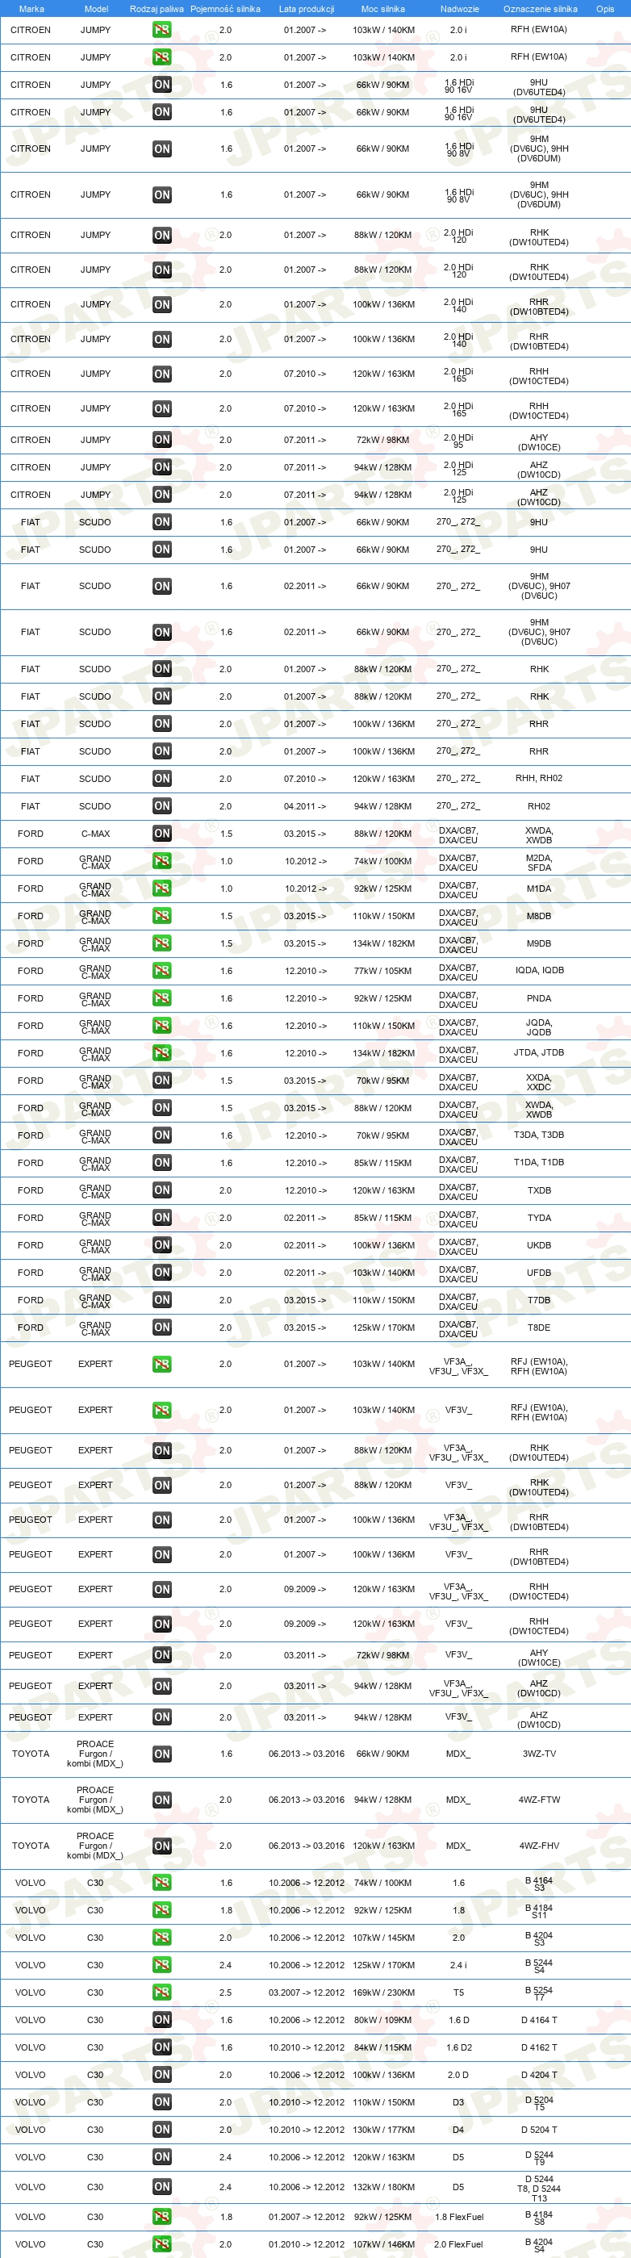Screen dimensions: 631x2258
Task: Select the engine code cell UFDB
Action: coord(539,1273)
